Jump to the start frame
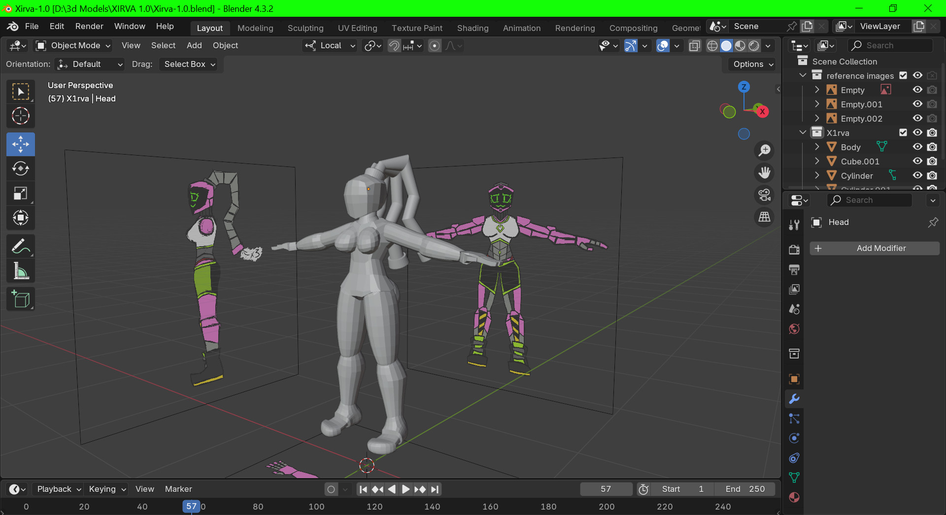This screenshot has width=946, height=515. (363, 489)
